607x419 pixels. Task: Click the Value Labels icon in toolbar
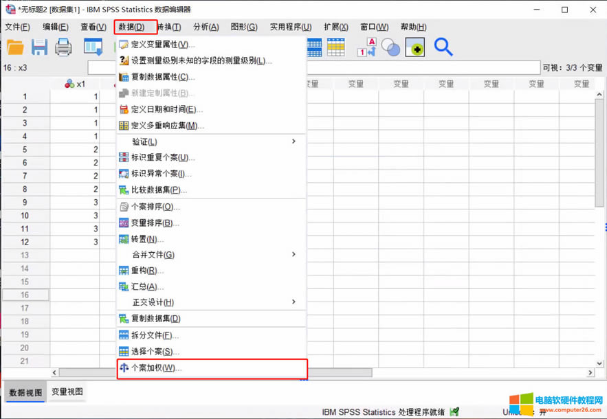point(366,47)
